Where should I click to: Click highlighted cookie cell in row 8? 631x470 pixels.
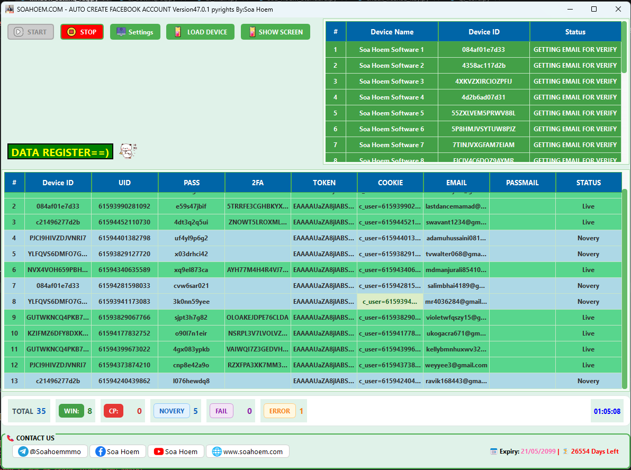click(390, 301)
